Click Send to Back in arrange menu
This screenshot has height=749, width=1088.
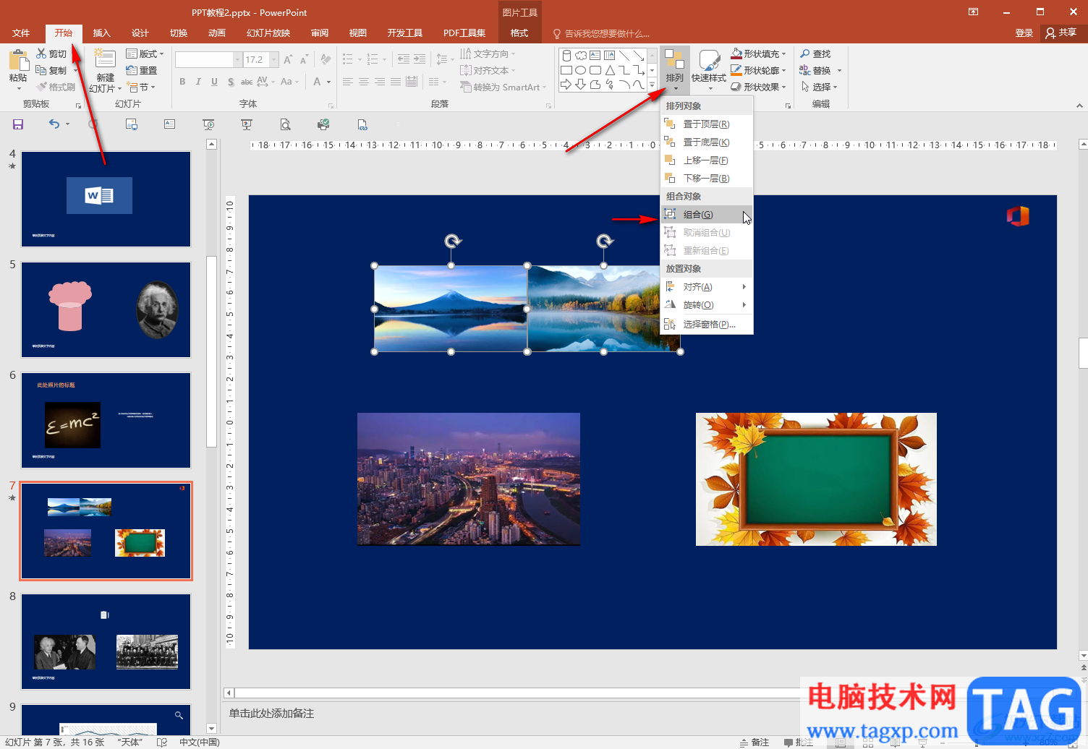tap(706, 142)
